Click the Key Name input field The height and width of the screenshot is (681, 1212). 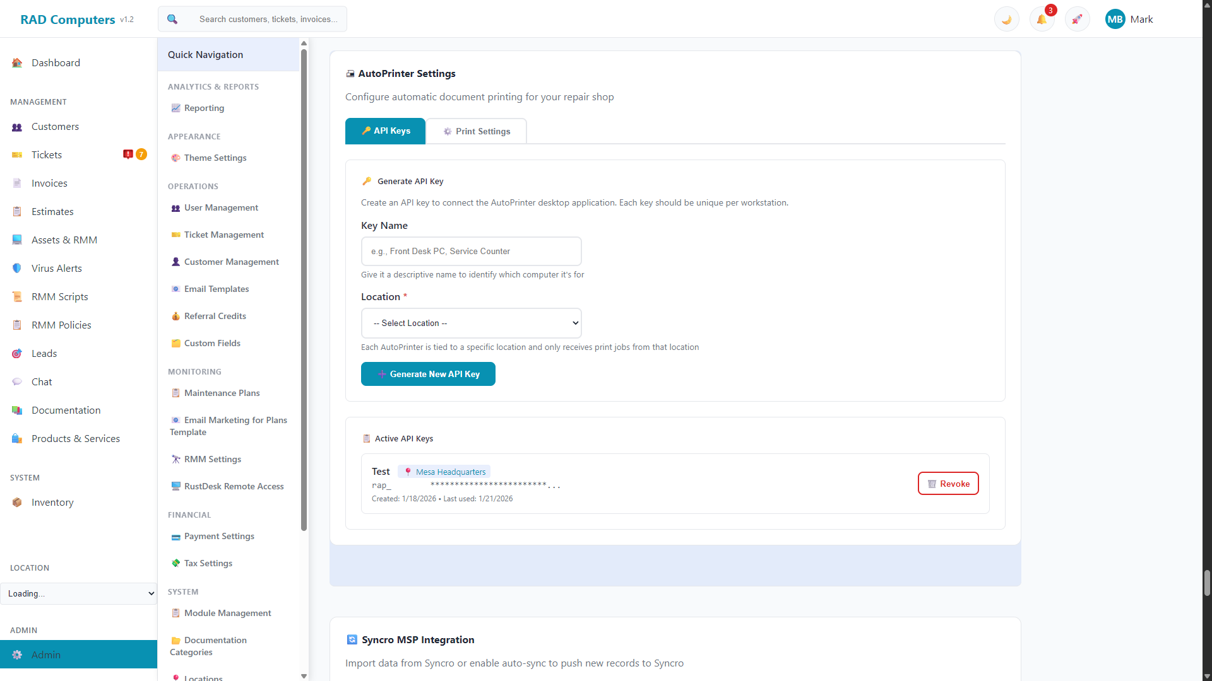coord(471,251)
